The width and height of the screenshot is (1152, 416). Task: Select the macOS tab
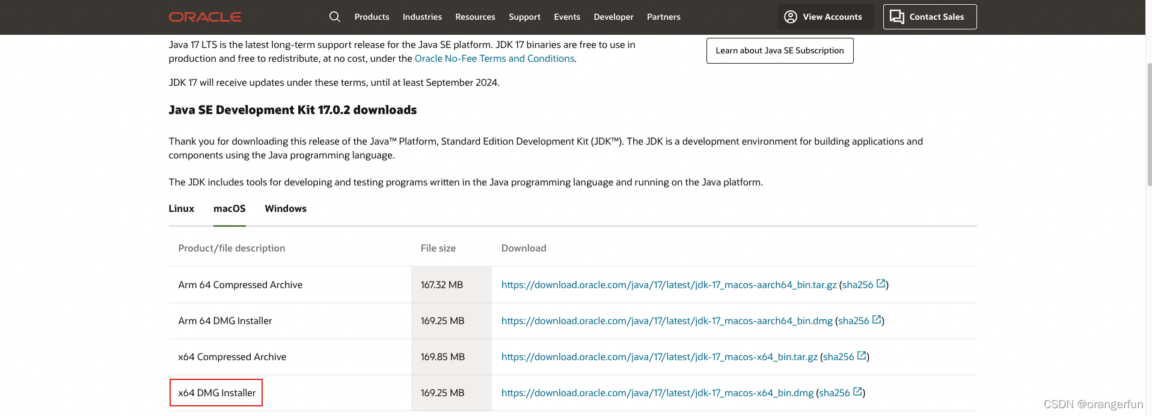click(x=230, y=208)
